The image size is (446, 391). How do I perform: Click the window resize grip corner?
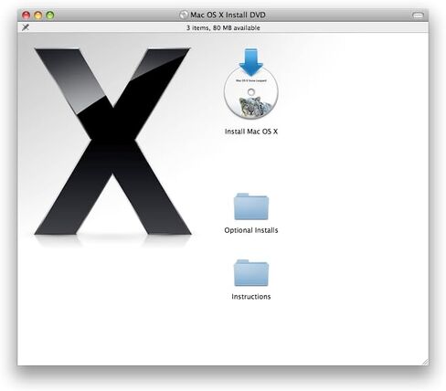[425, 362]
